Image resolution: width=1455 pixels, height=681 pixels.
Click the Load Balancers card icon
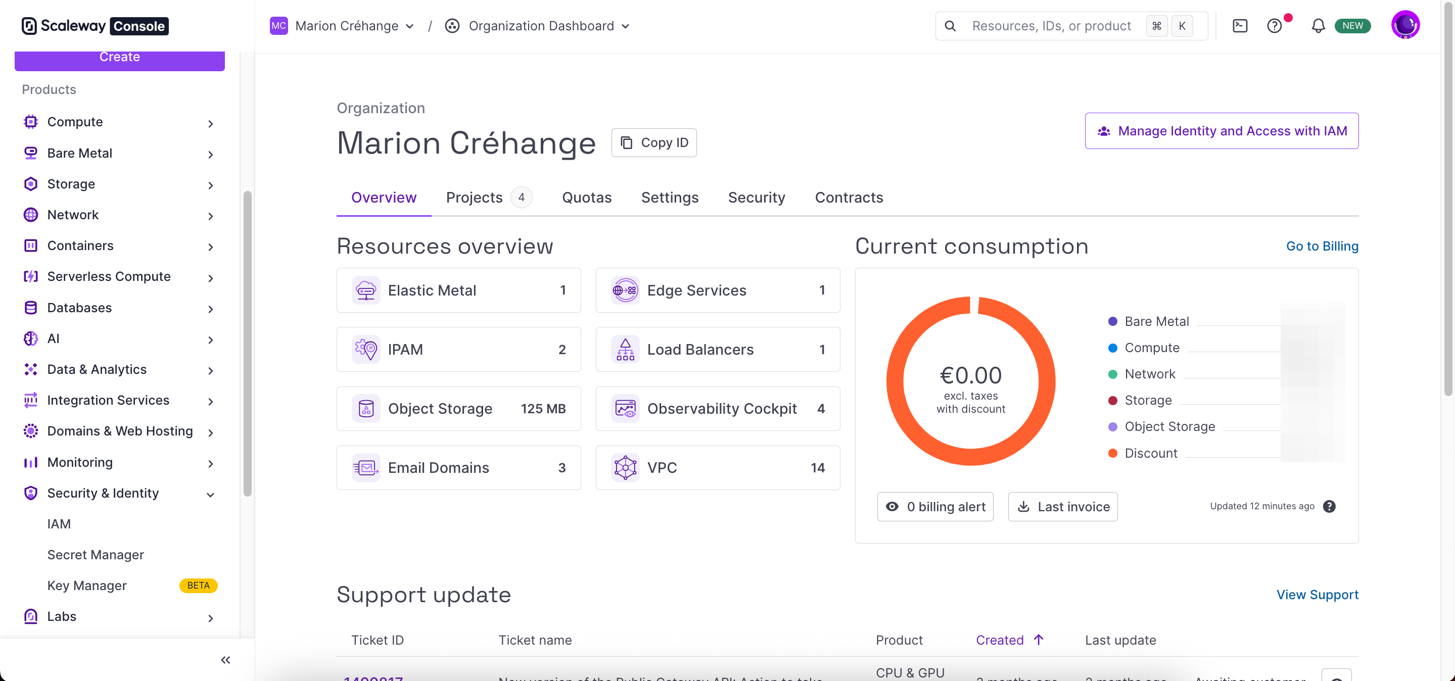(x=625, y=350)
